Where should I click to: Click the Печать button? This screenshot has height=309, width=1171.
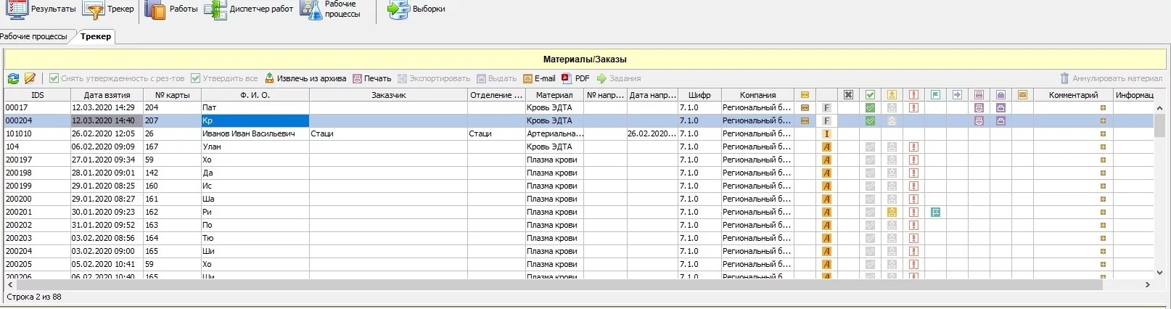[371, 78]
